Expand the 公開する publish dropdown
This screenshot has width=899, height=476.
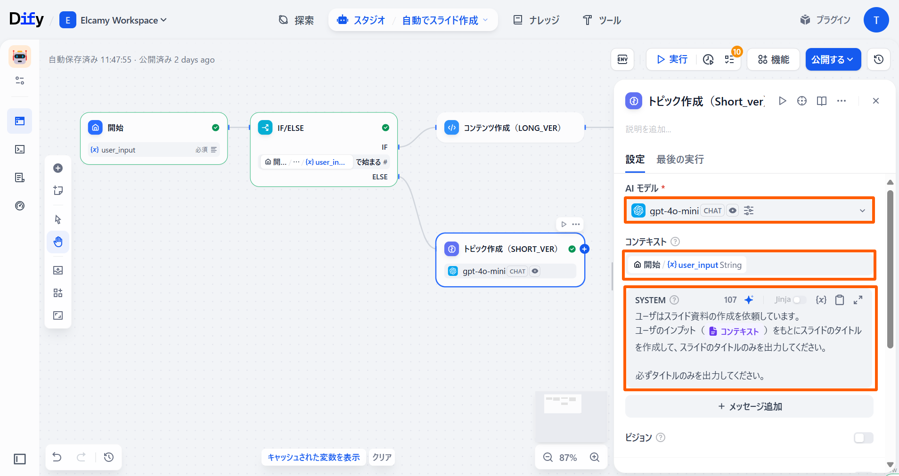tap(833, 59)
